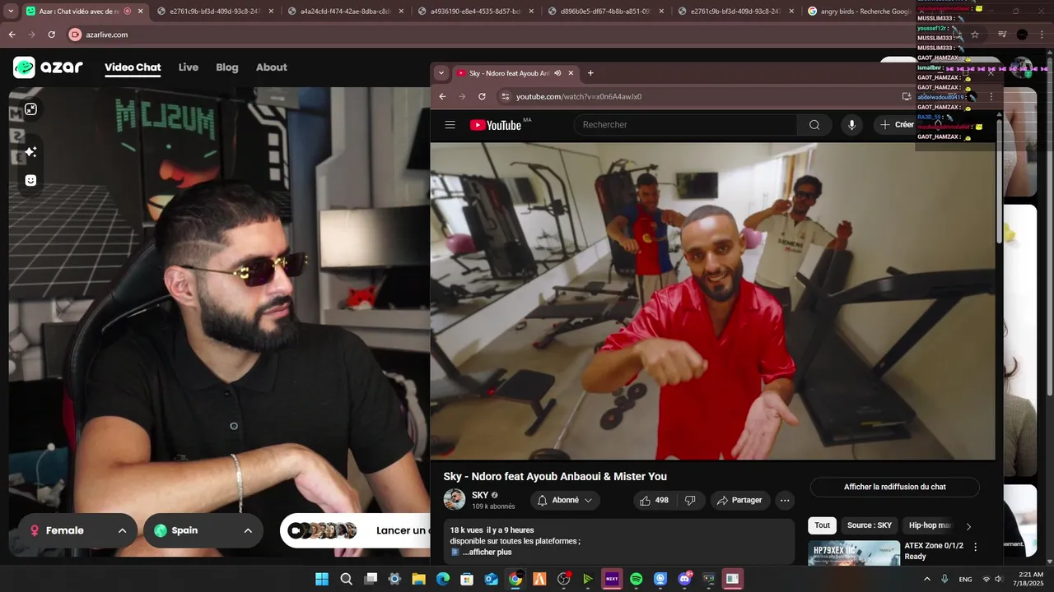Open Windows Start menu

322,579
